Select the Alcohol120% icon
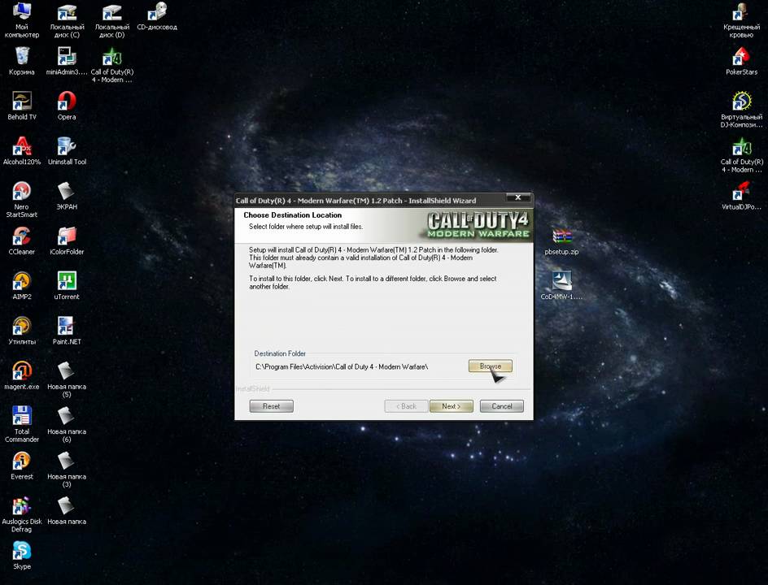 [21, 151]
